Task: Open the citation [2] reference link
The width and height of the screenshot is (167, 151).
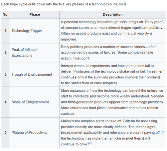Action: click(90, 143)
